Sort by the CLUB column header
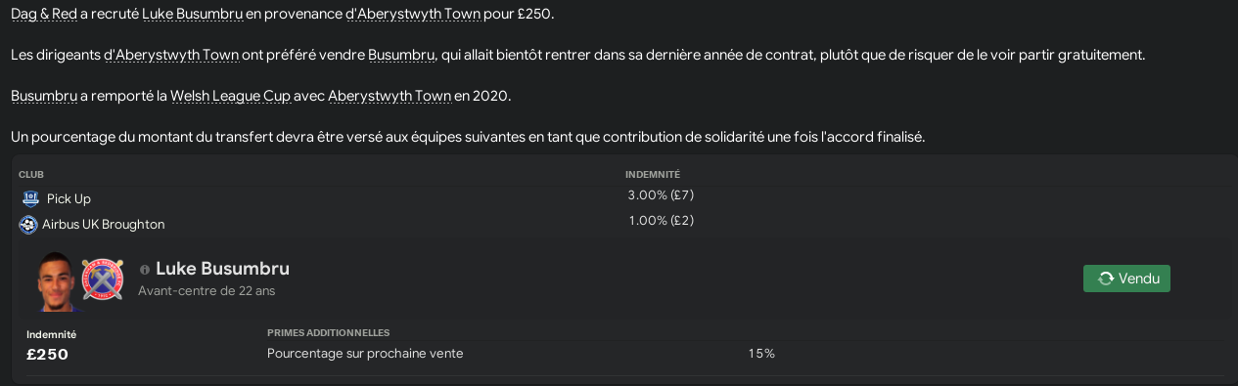Image resolution: width=1238 pixels, height=386 pixels. 31,174
